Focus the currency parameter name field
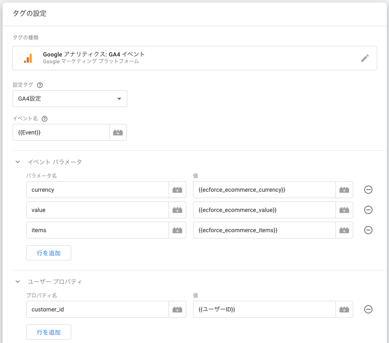This screenshot has width=389, height=343. (97, 190)
